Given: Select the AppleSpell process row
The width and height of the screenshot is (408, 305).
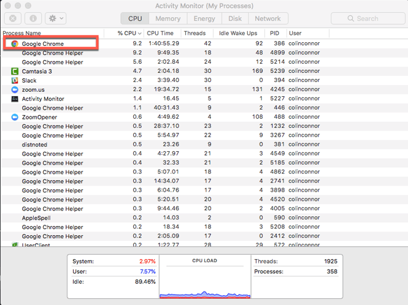Looking at the screenshot, I should pyautogui.click(x=204, y=217).
